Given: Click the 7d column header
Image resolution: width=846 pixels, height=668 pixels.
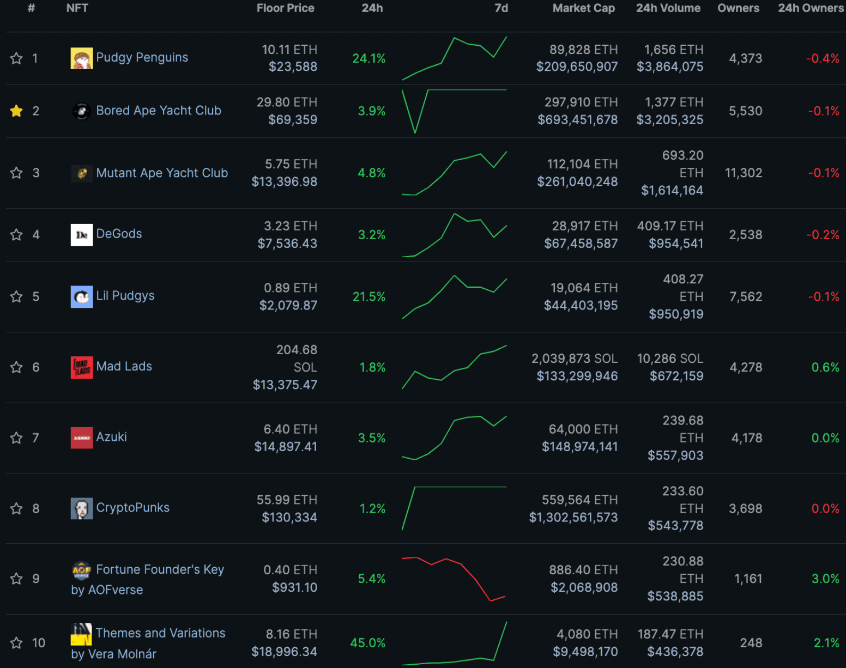Looking at the screenshot, I should pos(501,8).
